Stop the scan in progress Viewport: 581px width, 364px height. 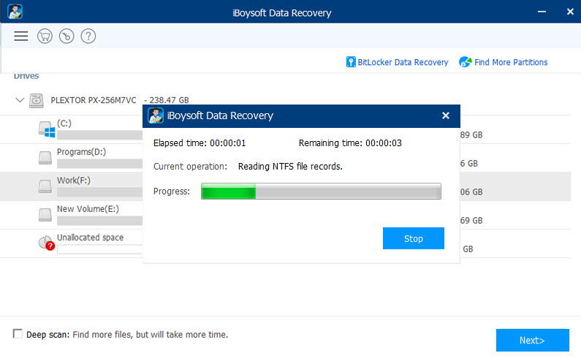pos(414,238)
